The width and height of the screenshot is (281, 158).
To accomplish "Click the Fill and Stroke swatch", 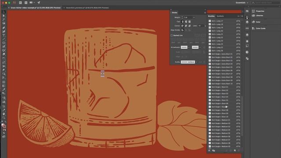I will (4, 126).
